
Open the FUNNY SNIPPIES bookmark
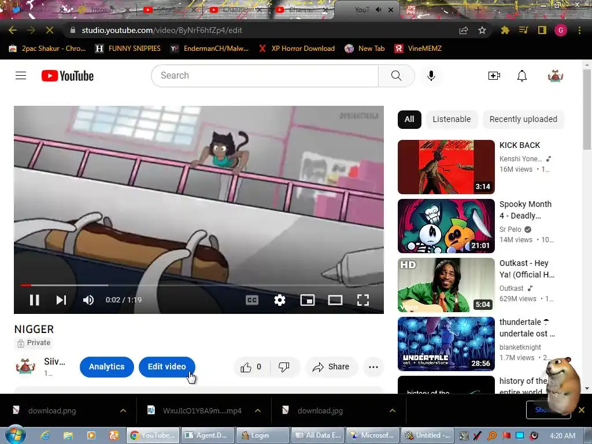128,49
